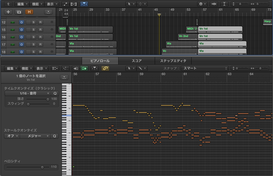Click the instrument icon on track 18
The width and height of the screenshot is (273, 176).
pos(13,52)
